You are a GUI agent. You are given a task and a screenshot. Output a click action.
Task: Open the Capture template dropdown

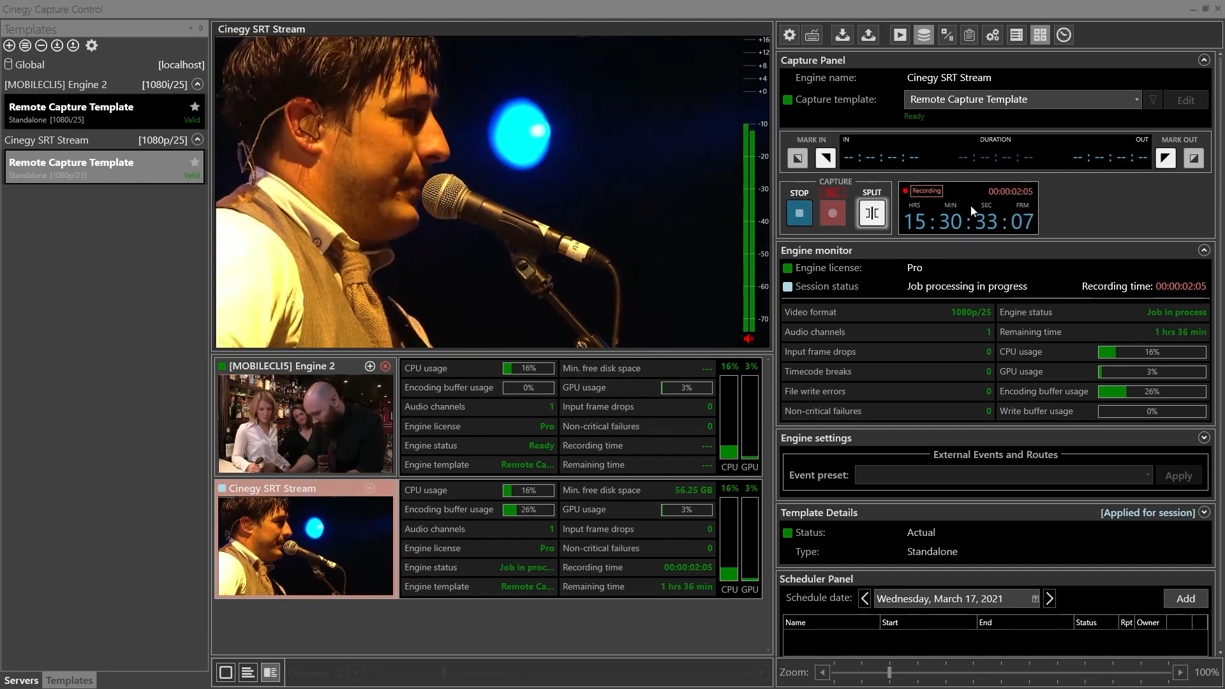[1023, 100]
